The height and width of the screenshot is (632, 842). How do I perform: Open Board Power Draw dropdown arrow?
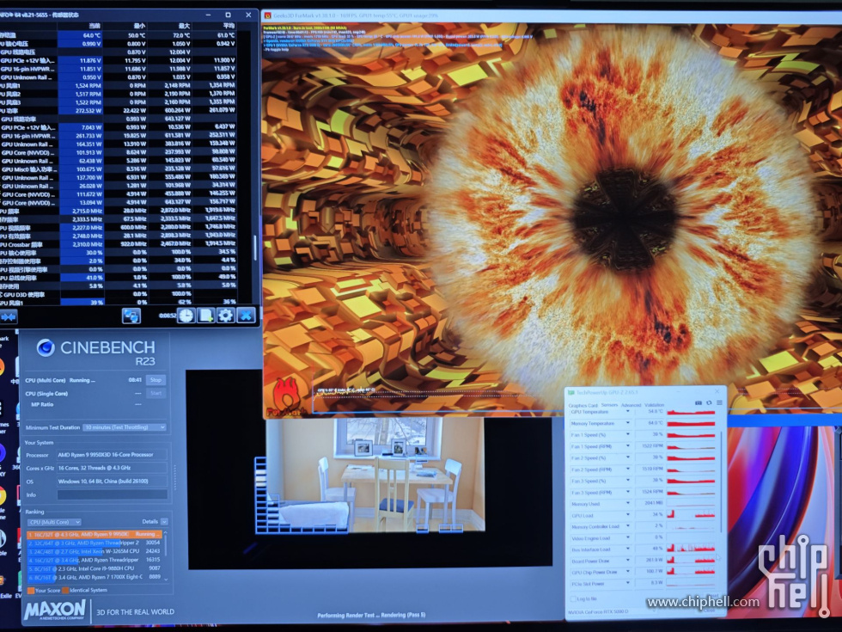click(628, 561)
